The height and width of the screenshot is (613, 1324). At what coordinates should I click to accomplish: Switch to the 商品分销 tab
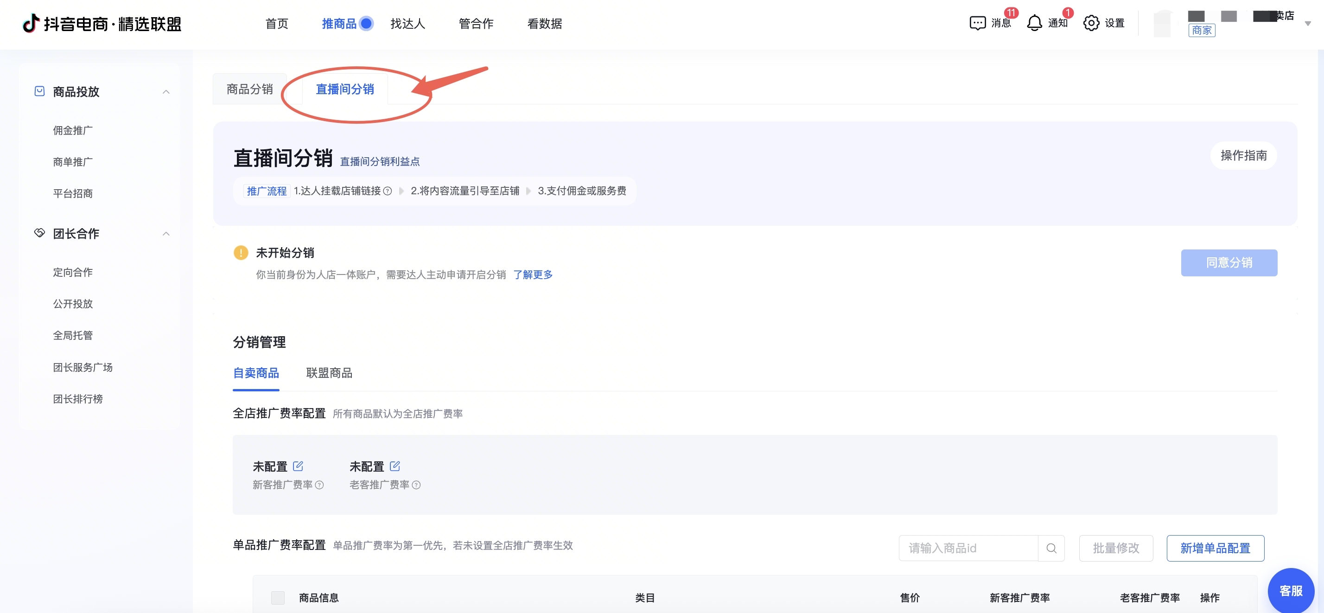pyautogui.click(x=250, y=89)
